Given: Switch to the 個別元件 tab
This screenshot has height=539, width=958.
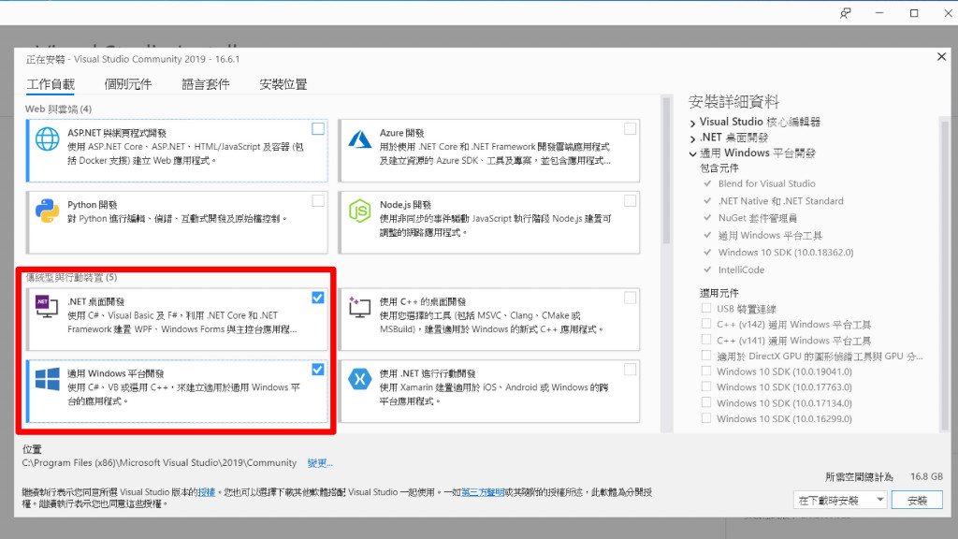Looking at the screenshot, I should [127, 84].
